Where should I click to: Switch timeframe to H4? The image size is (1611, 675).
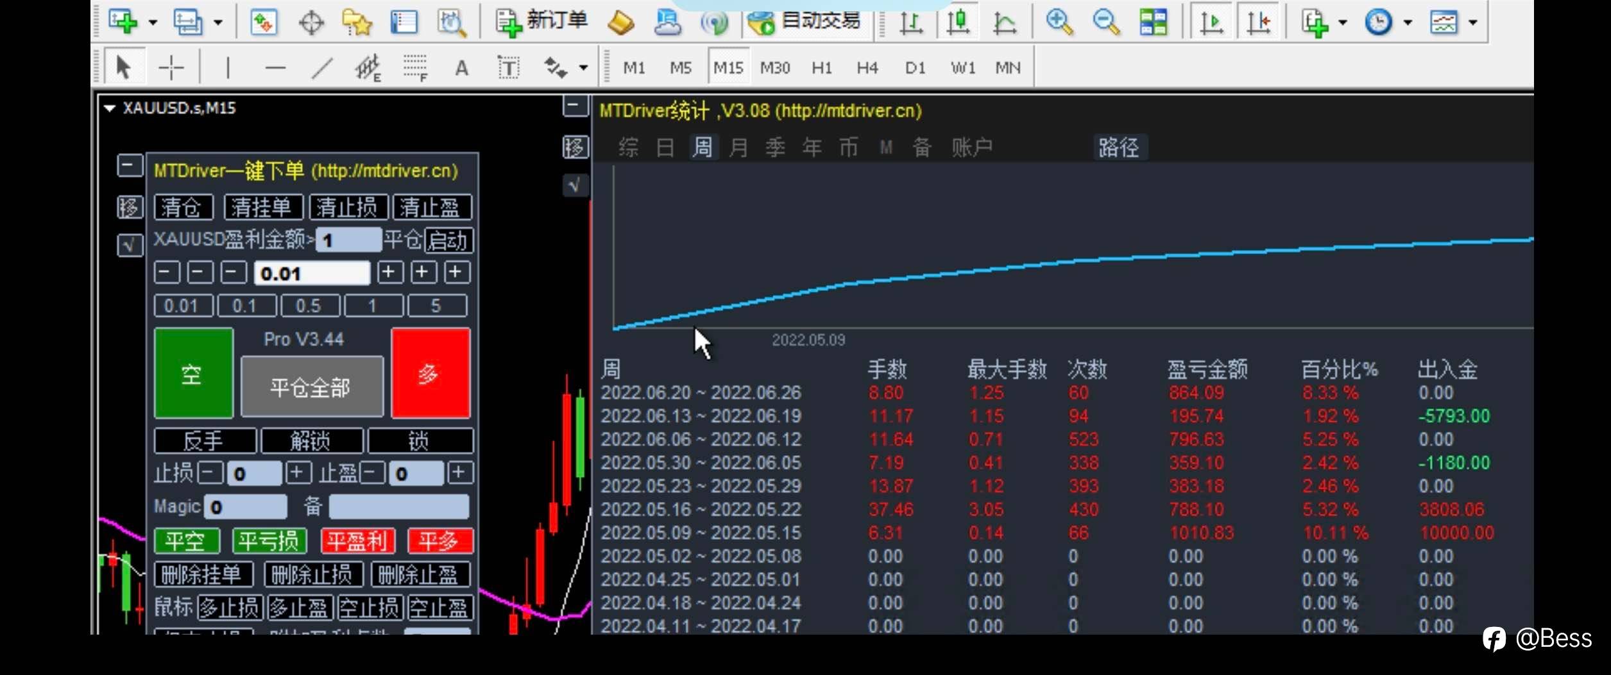coord(867,68)
